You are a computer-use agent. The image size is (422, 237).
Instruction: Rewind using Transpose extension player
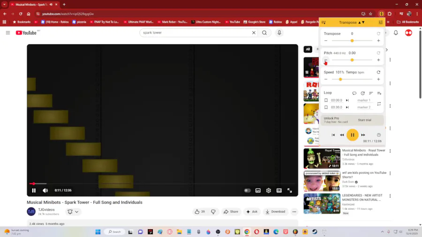coord(342,135)
